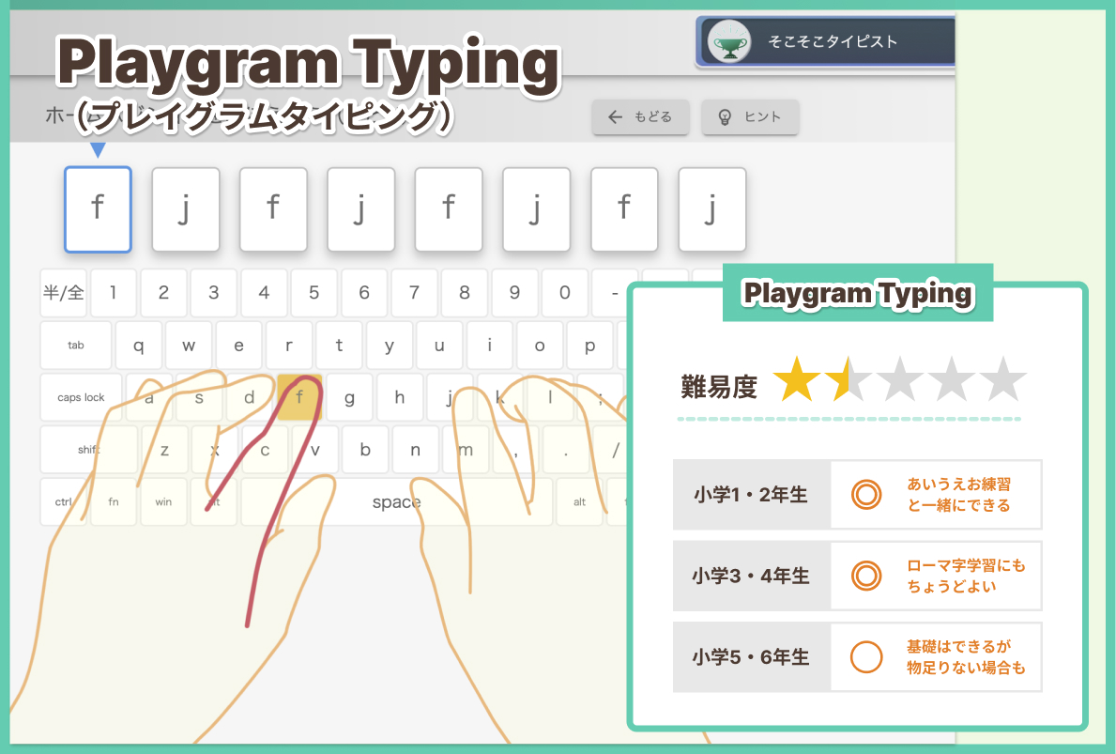Click the win key
This screenshot has height=754, width=1116.
coord(163,502)
